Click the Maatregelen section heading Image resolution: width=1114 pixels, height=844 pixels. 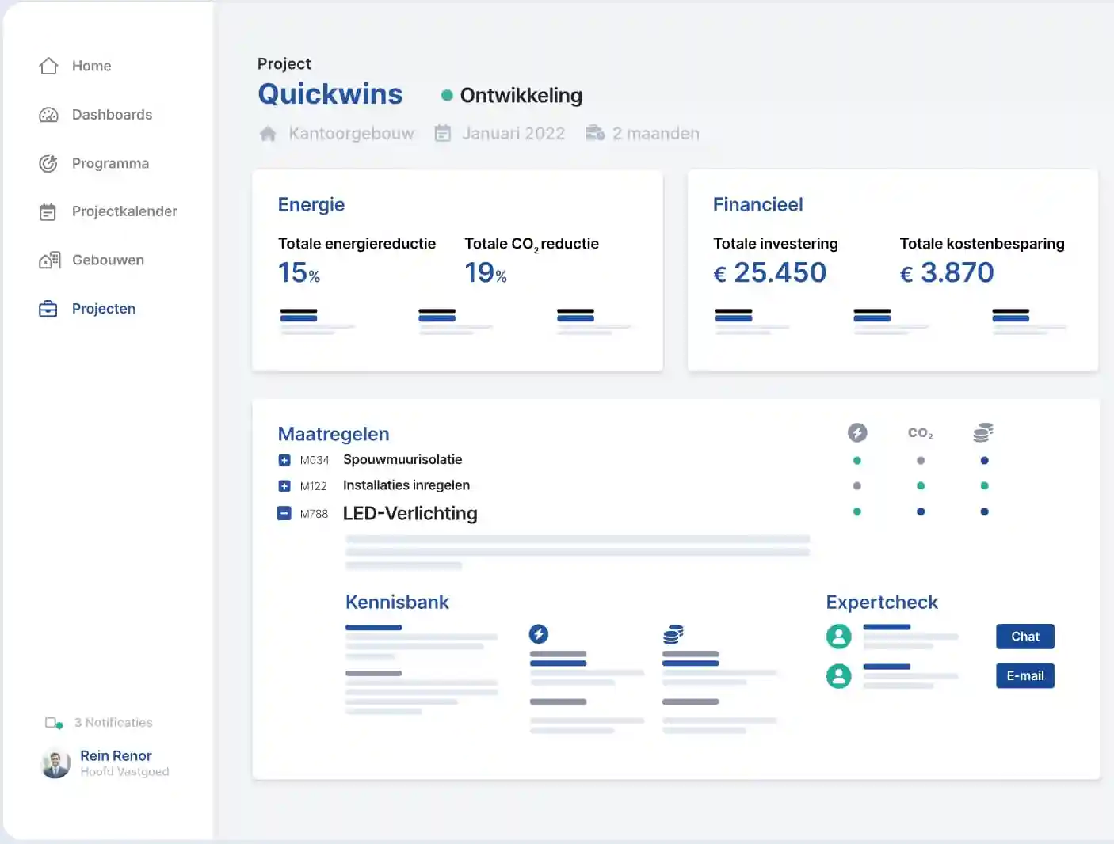pyautogui.click(x=334, y=435)
